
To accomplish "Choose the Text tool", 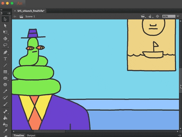I will [5, 59].
